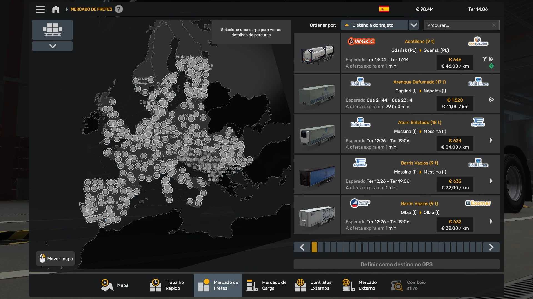Click Definir como destino no GPS

pos(396,264)
